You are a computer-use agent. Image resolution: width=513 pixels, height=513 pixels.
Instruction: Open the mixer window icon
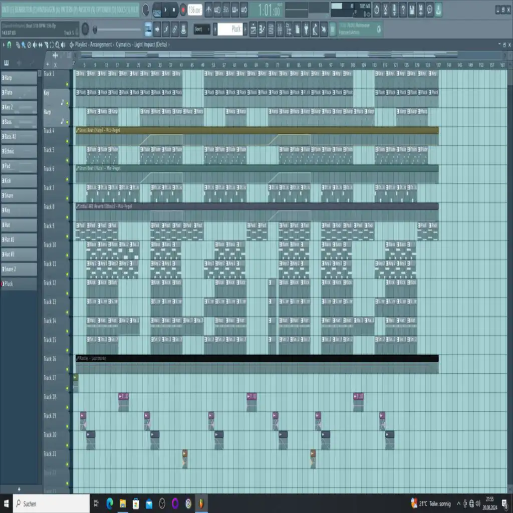(x=280, y=30)
